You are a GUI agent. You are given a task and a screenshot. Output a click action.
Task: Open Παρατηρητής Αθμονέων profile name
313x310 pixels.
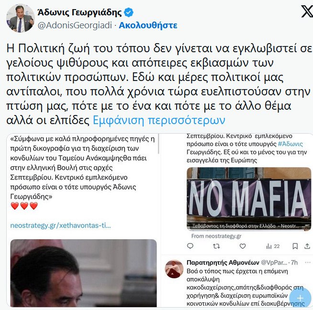click(223, 263)
